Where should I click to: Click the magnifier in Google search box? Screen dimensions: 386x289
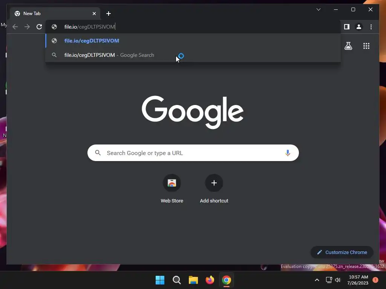(x=98, y=153)
